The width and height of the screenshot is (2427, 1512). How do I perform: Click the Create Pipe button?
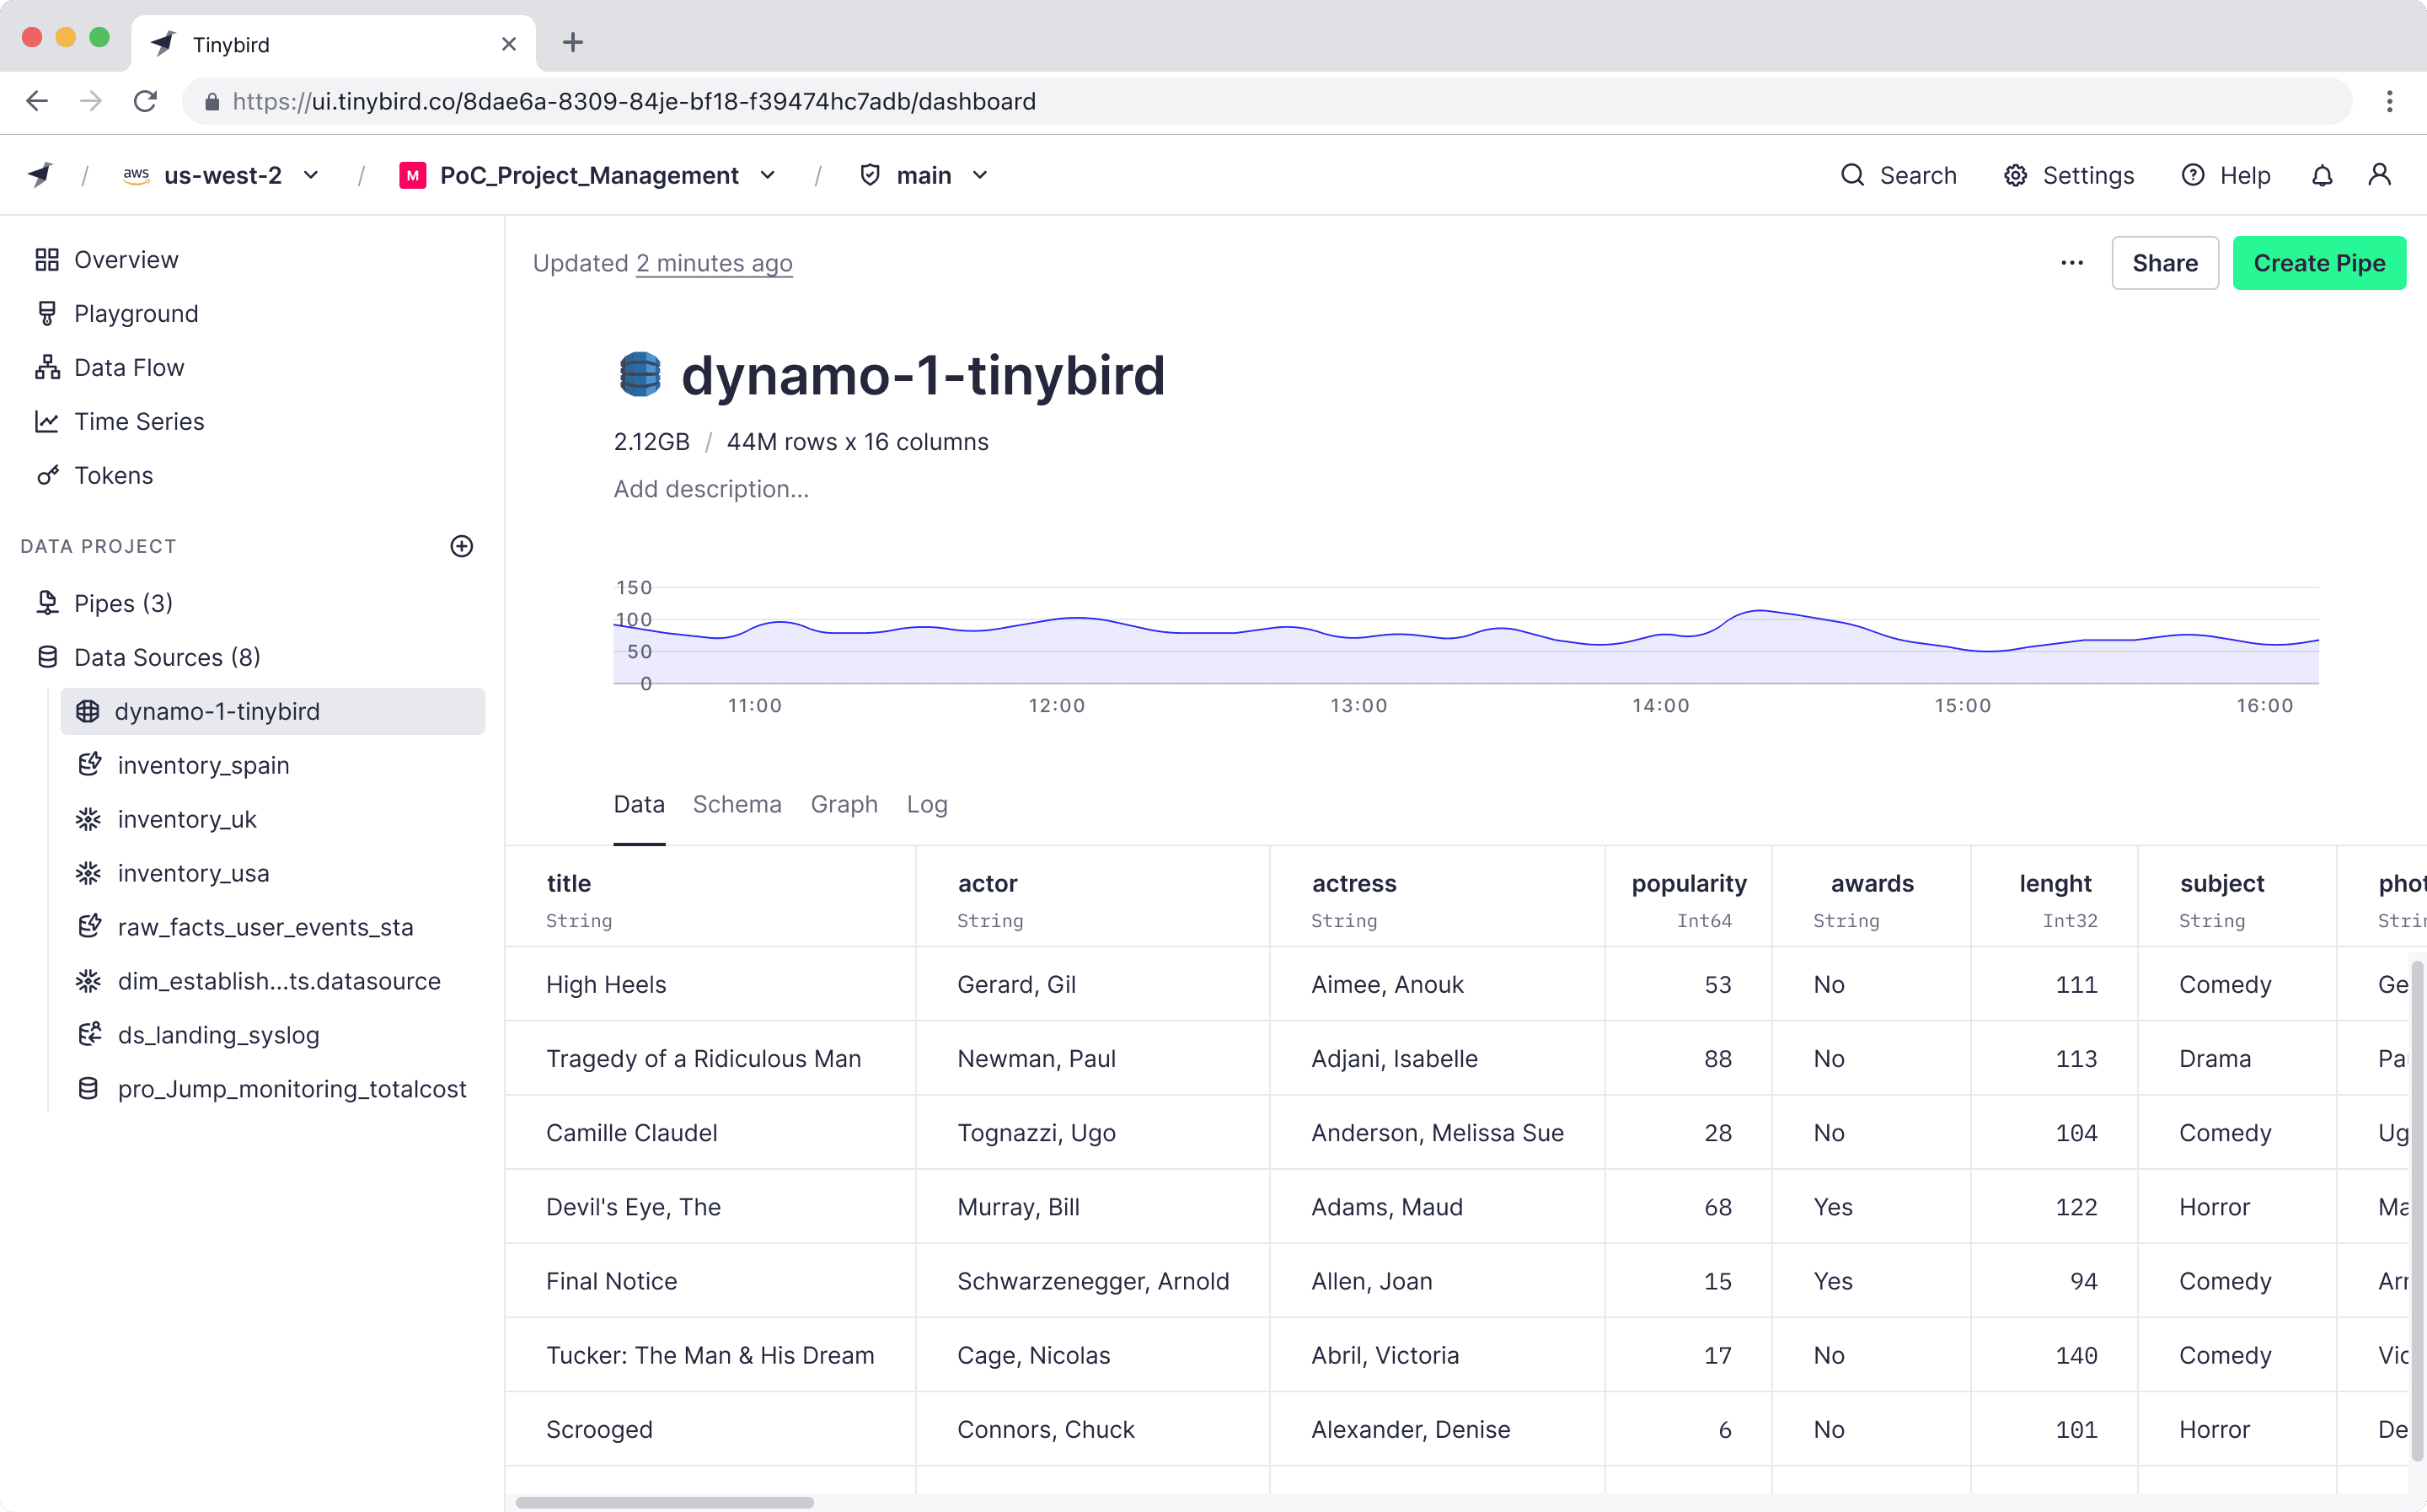(2319, 263)
